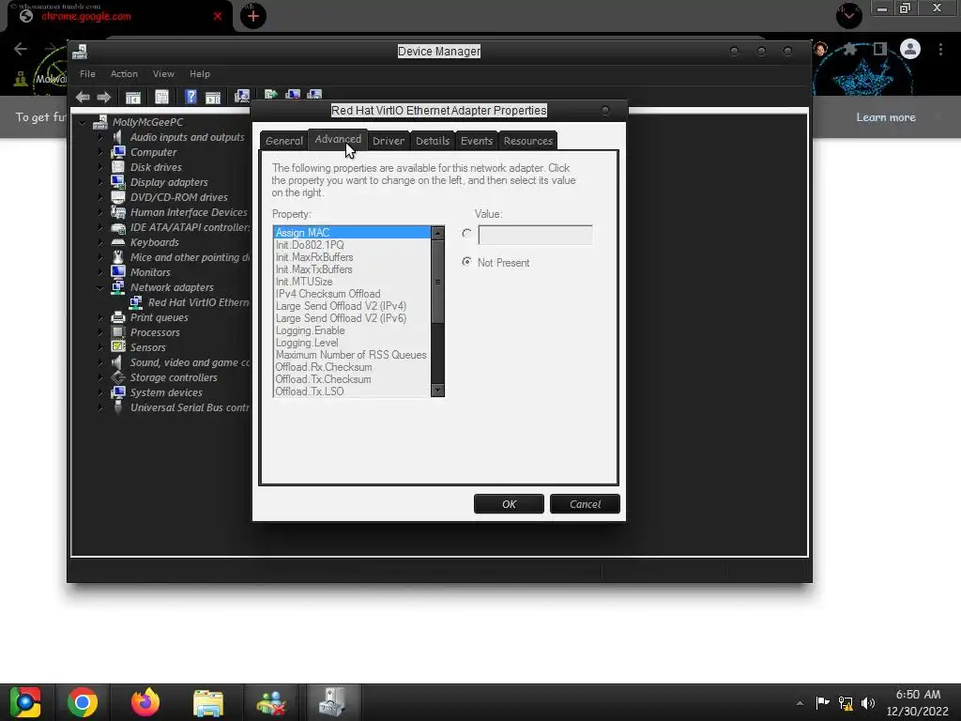Expand Storage controllers category
Screen dimensions: 961x721
[x=100, y=377]
